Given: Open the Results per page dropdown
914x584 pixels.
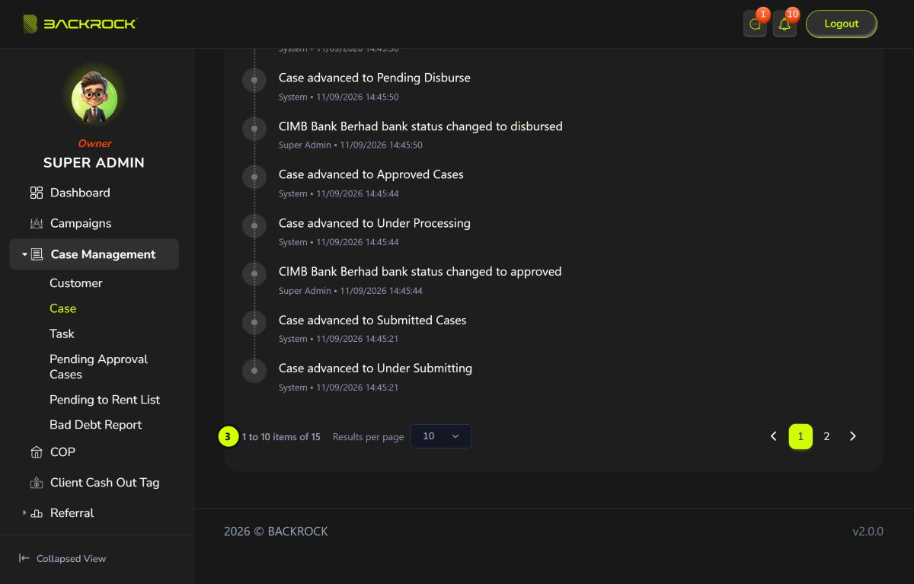Looking at the screenshot, I should [441, 436].
